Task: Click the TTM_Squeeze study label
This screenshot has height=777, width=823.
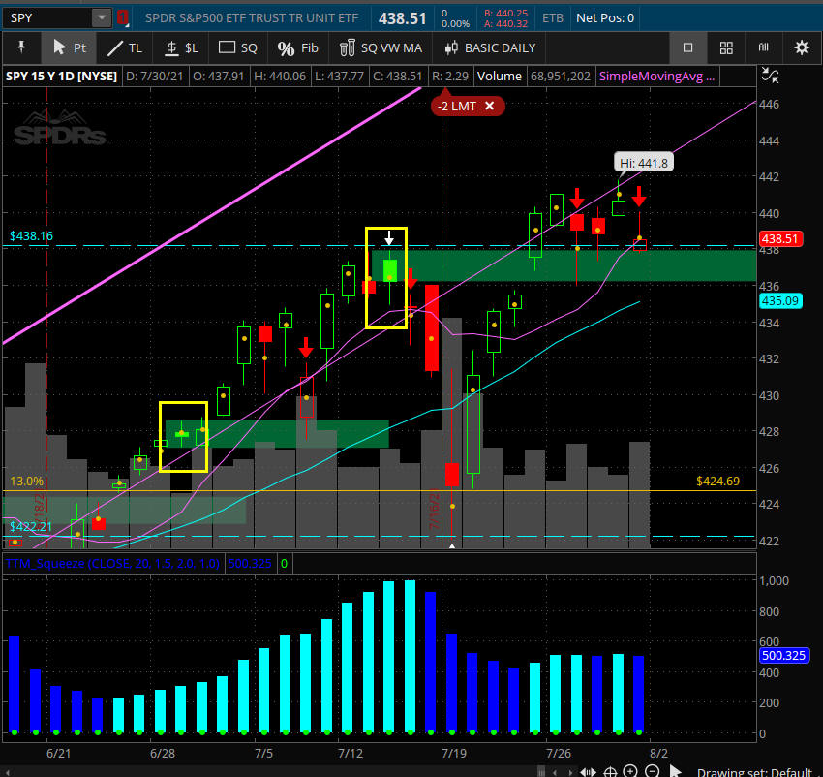Action: click(112, 562)
